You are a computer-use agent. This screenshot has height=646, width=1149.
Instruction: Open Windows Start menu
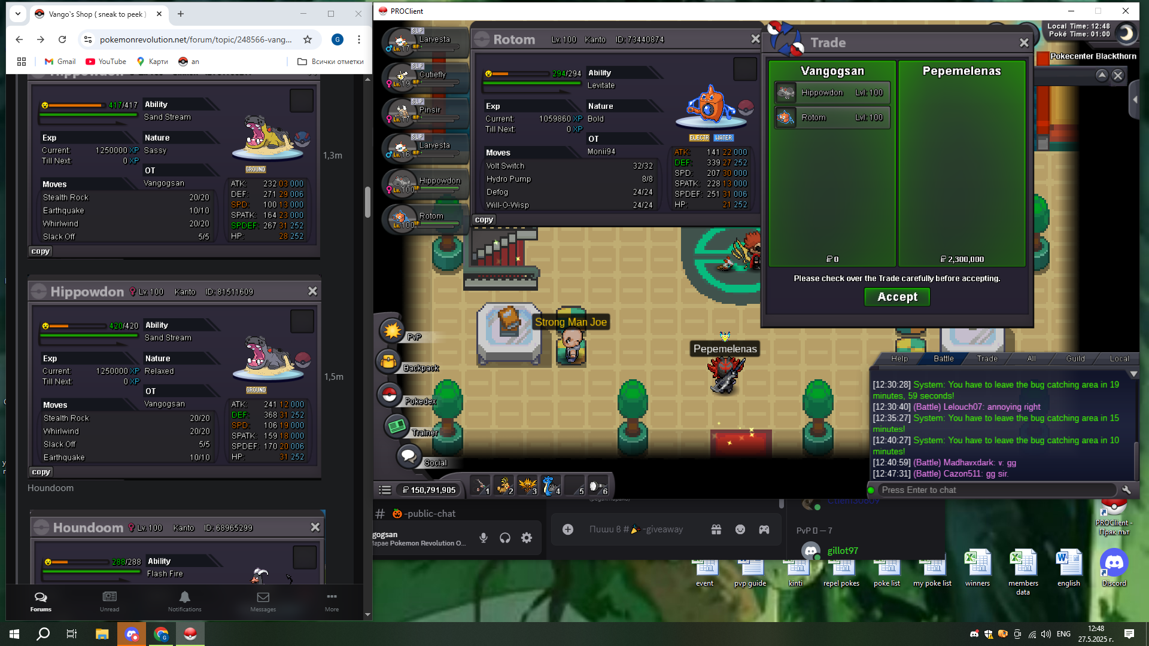pyautogui.click(x=14, y=634)
